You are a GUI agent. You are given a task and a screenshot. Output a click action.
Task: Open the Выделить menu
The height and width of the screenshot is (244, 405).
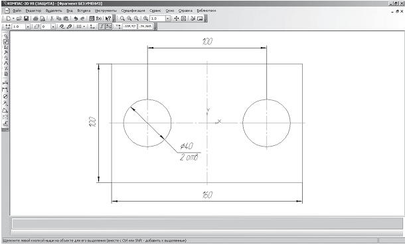tap(54, 11)
